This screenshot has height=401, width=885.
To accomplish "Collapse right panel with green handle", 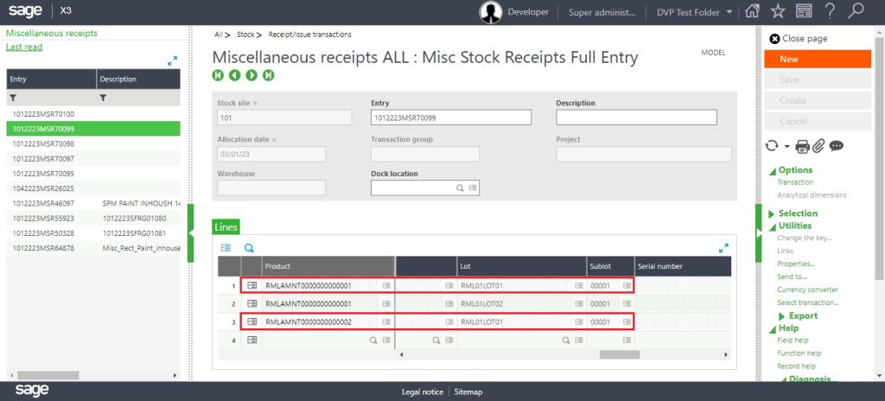I will (759, 232).
